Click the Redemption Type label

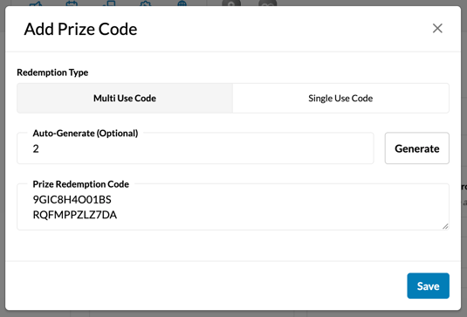(52, 72)
